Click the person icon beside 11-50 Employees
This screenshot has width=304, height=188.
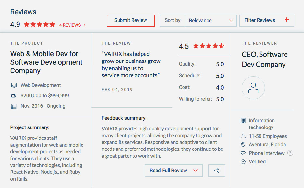243,136
